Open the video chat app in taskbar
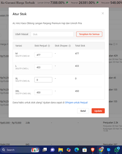This screenshot has width=122, height=154. coord(53,150)
